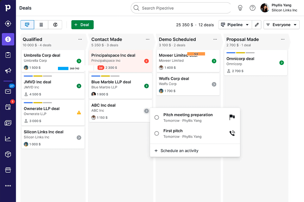This screenshot has width=304, height=202.
Task: Open Projects clipboard icon in sidebar
Action: click(8, 55)
